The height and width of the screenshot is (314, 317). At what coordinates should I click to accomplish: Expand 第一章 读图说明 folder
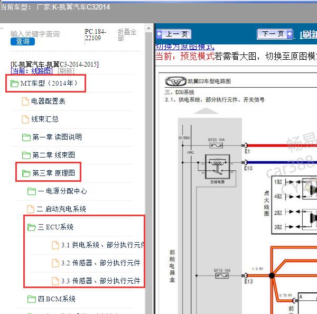pos(57,137)
